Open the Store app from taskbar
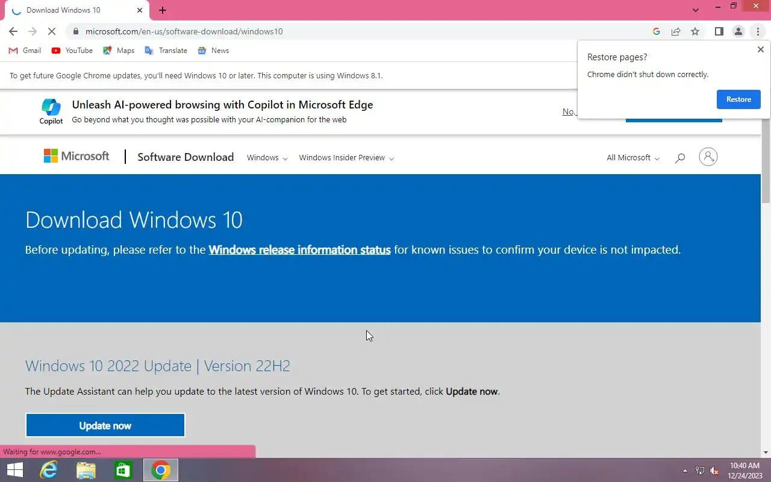Screen dimensions: 771x482 tap(123, 470)
